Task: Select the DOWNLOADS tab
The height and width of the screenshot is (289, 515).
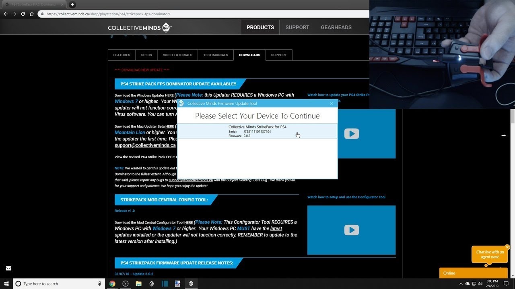Action: (249, 55)
